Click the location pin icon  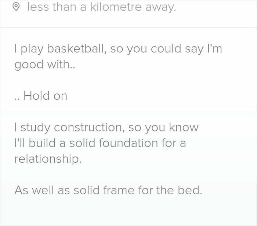tap(15, 8)
